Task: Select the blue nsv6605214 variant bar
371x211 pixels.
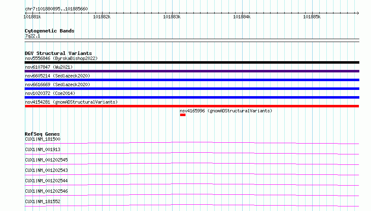Action: tap(192, 80)
